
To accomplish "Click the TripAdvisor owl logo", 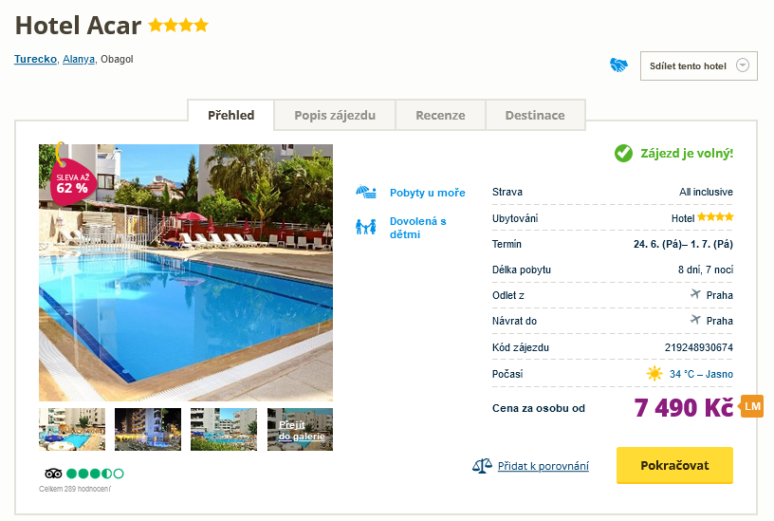I will [x=53, y=474].
